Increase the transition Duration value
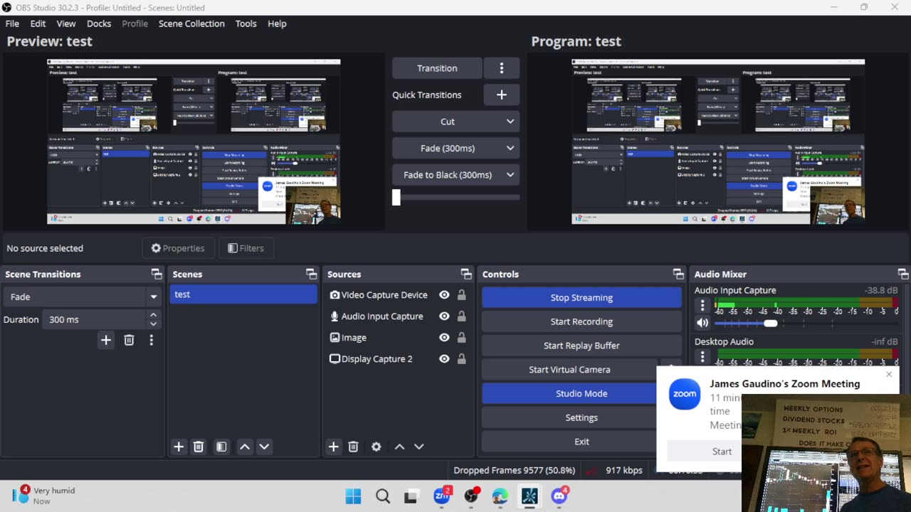The height and width of the screenshot is (512, 911). click(153, 315)
